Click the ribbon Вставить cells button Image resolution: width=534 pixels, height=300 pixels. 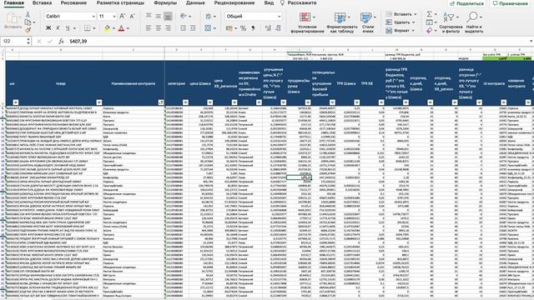click(402, 14)
